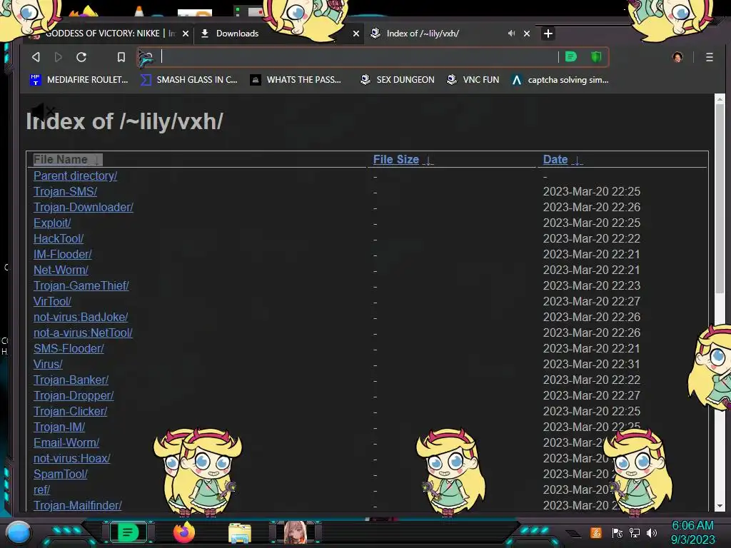This screenshot has height=548, width=731.
Task: Open the SMS-Flooder/ folder
Action: point(69,348)
